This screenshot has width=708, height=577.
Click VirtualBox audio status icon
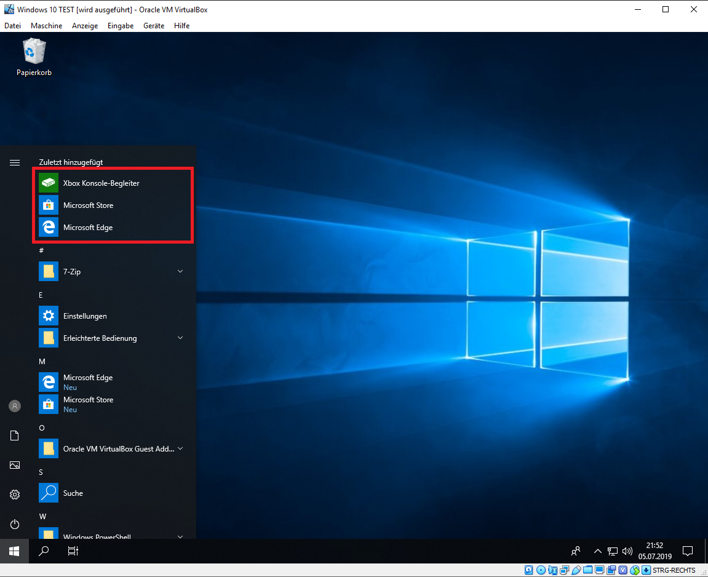[x=552, y=570]
